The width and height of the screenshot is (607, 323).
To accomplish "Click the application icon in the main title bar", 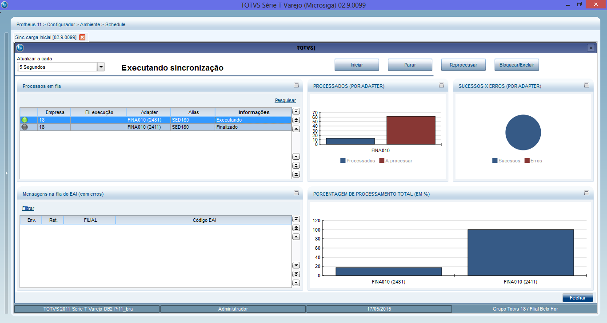I will pos(4,4).
